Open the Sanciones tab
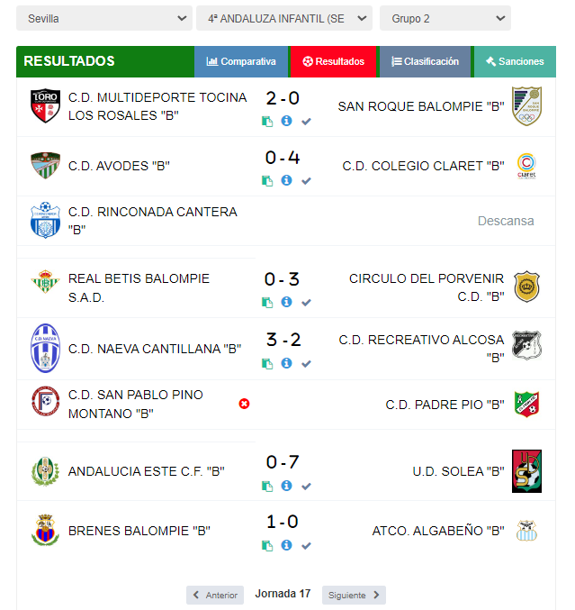 (x=515, y=61)
